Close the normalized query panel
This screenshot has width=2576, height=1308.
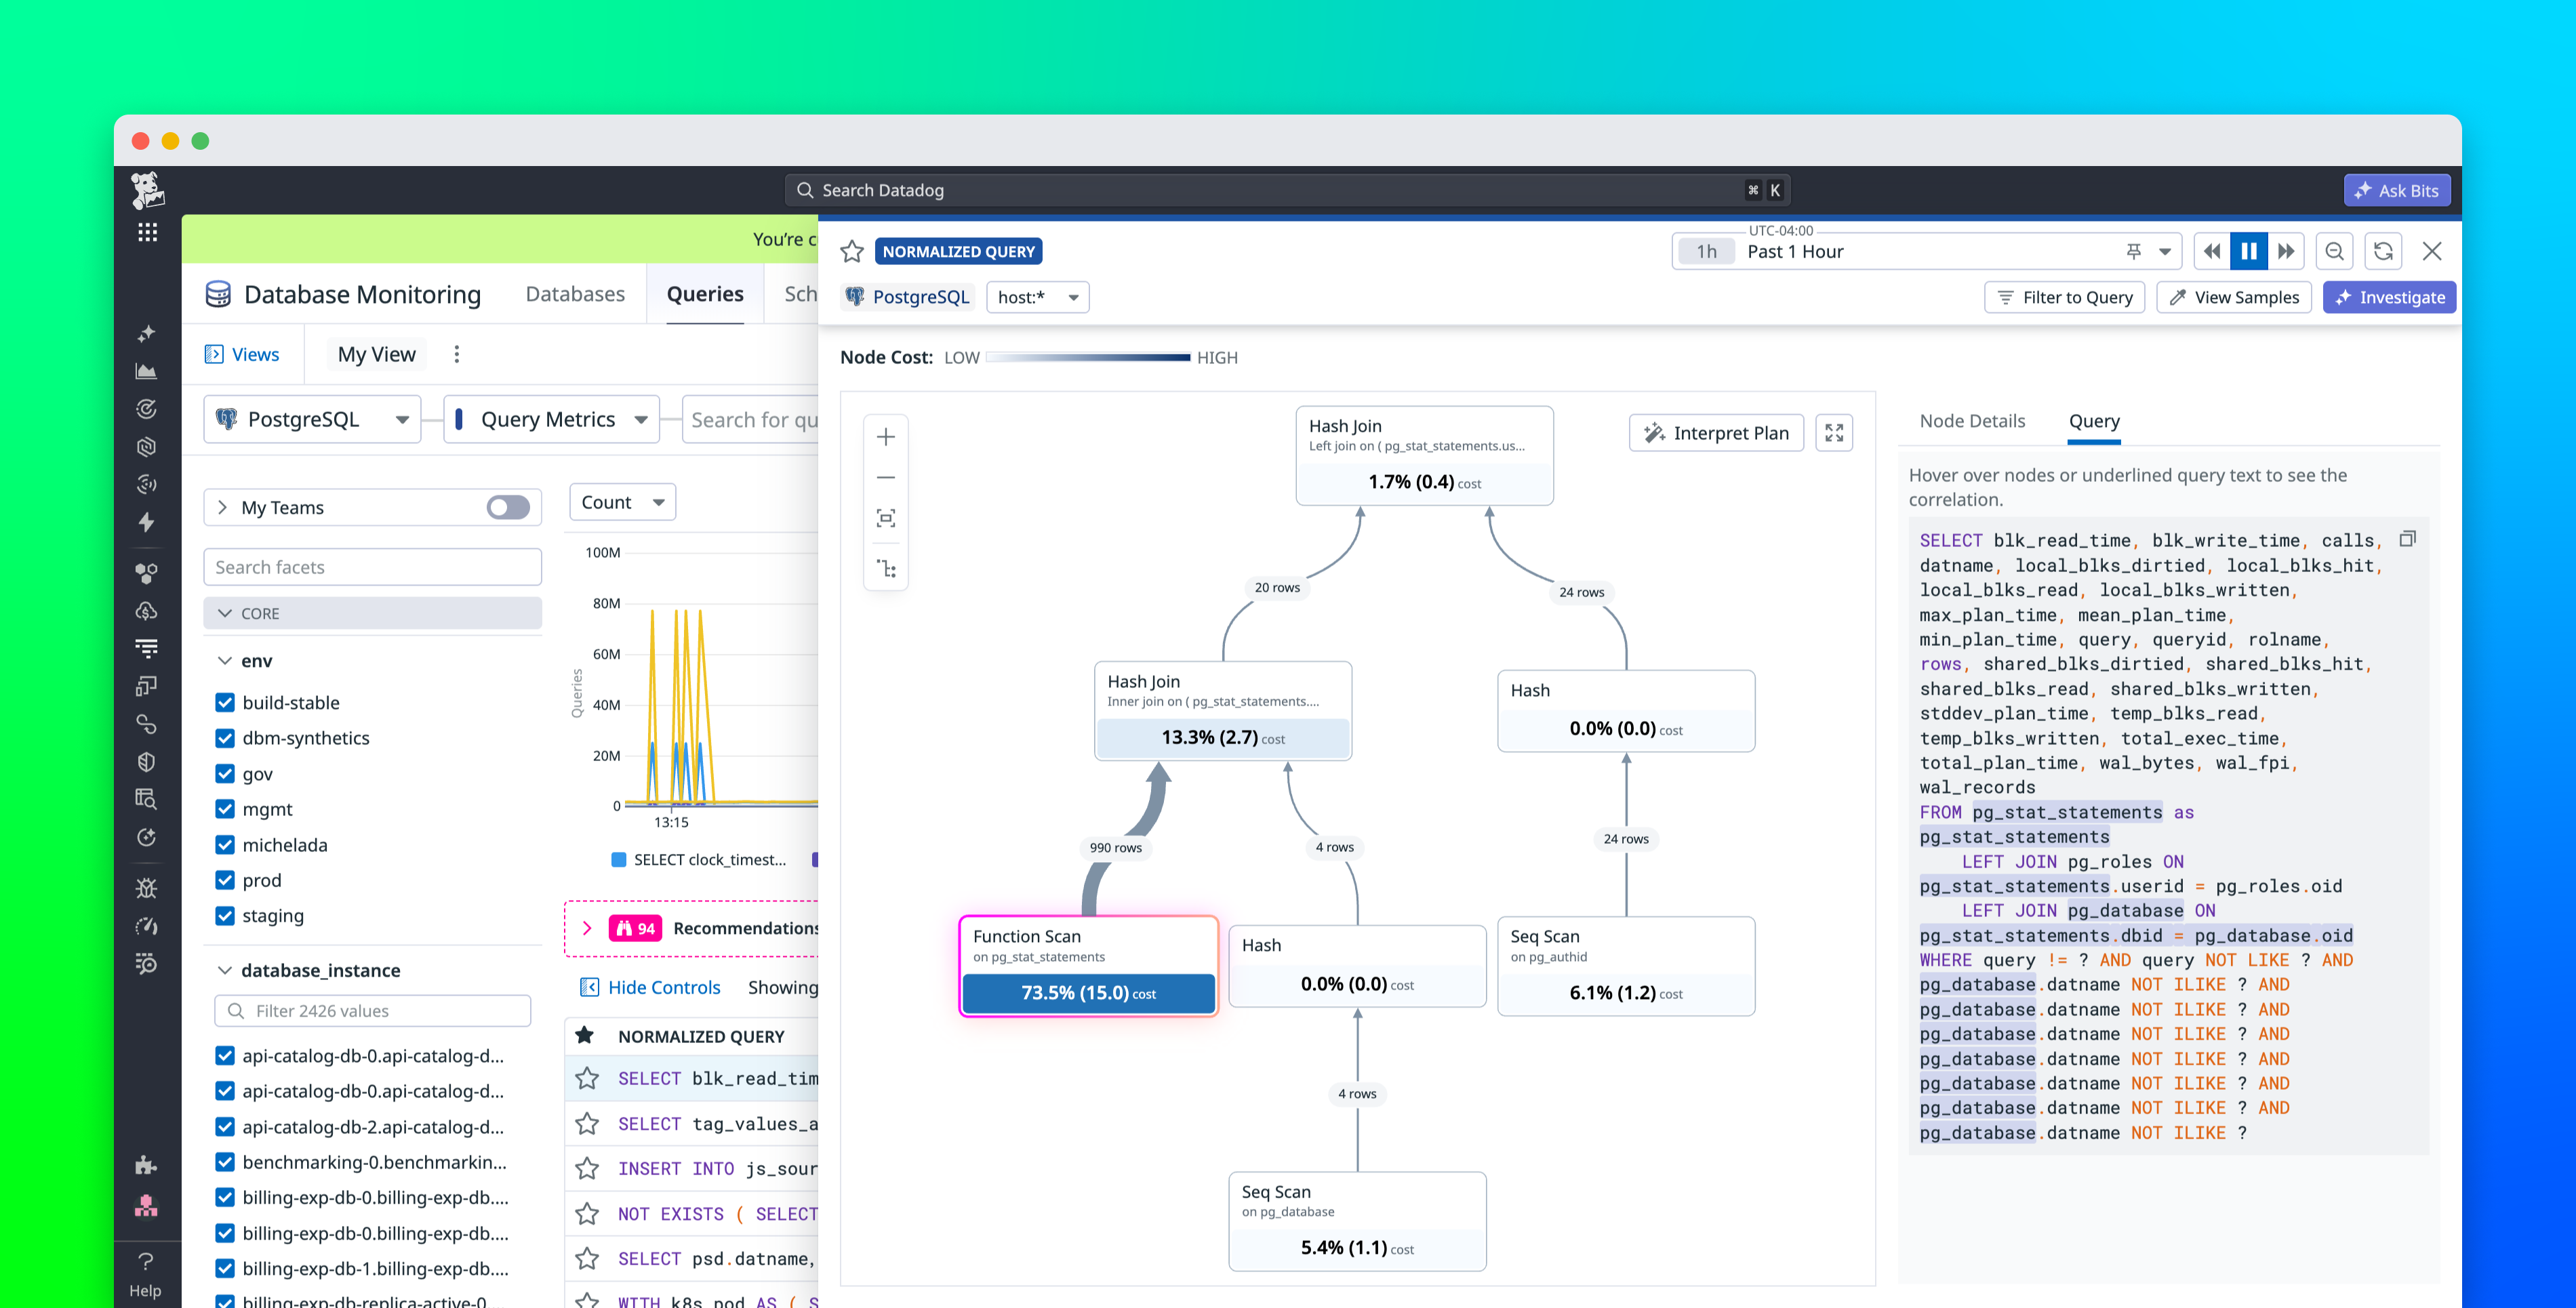point(2432,251)
